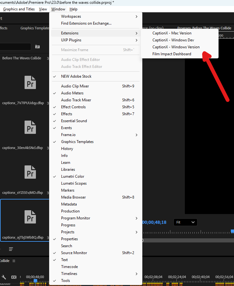234x286 pixels.
Task: Toggle the Source Monitor panel
Action: (95, 253)
